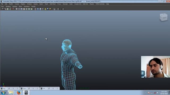This screenshot has height=95, width=170.
Task: Toggle the Isolate Select icon
Action: point(54,9)
